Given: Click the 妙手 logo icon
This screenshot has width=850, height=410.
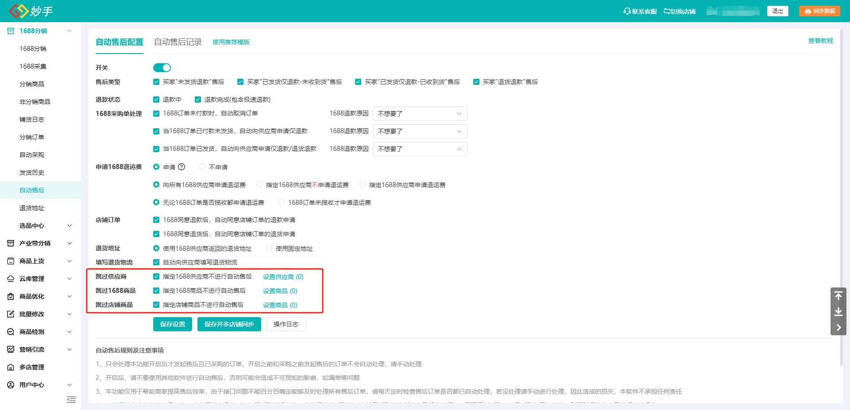Looking at the screenshot, I should (x=19, y=11).
